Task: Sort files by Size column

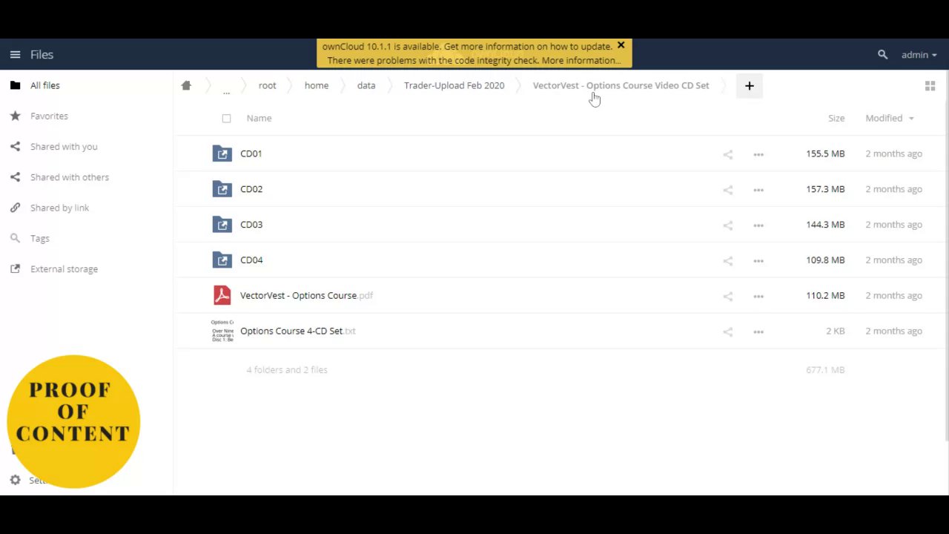Action: pos(836,118)
